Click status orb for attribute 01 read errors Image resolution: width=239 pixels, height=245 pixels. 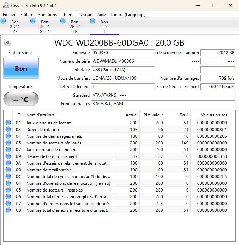(8, 123)
